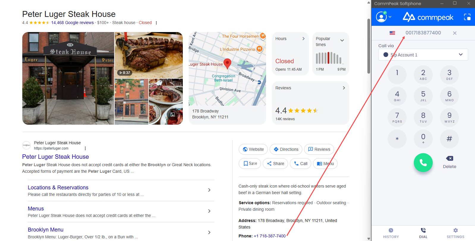The width and height of the screenshot is (475, 241).
Task: Dial digit 2 ABC on the keypad
Action: tap(423, 74)
